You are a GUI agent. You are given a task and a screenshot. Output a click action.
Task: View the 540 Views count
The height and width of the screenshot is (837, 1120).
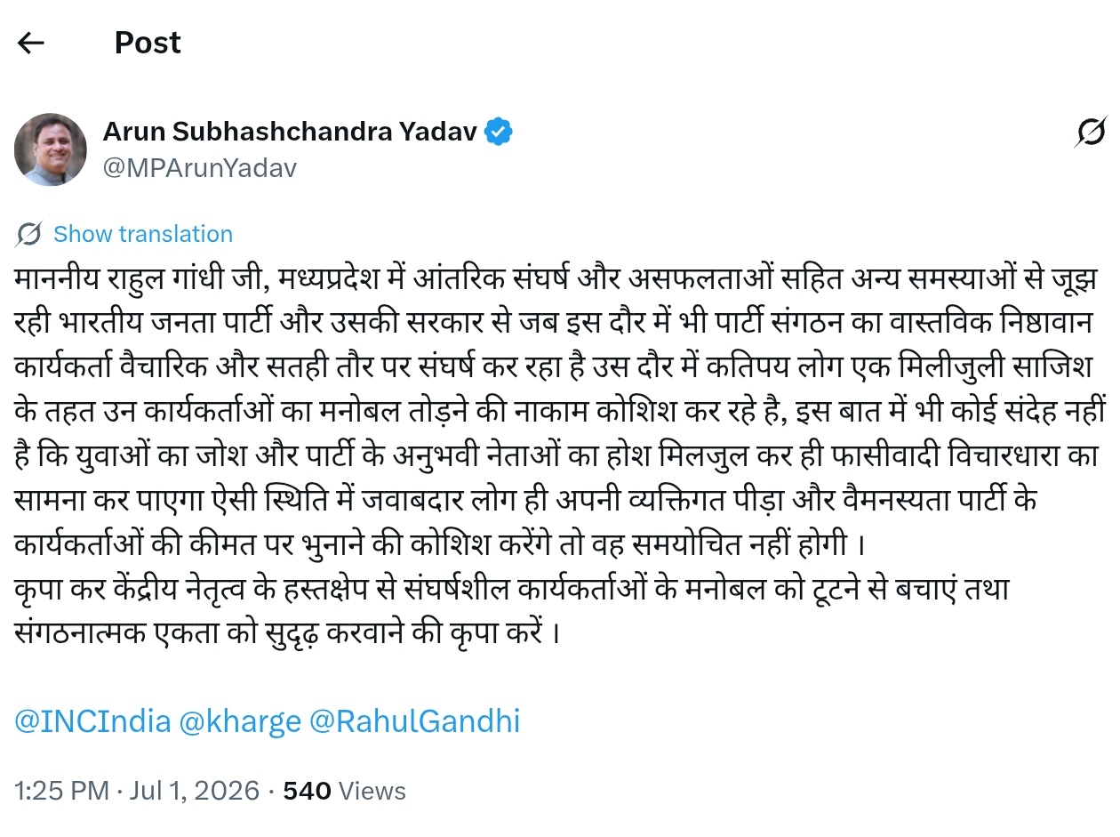344,791
